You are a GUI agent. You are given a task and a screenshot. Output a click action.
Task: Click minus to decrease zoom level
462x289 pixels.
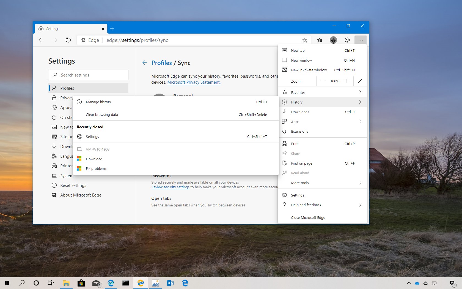point(322,81)
